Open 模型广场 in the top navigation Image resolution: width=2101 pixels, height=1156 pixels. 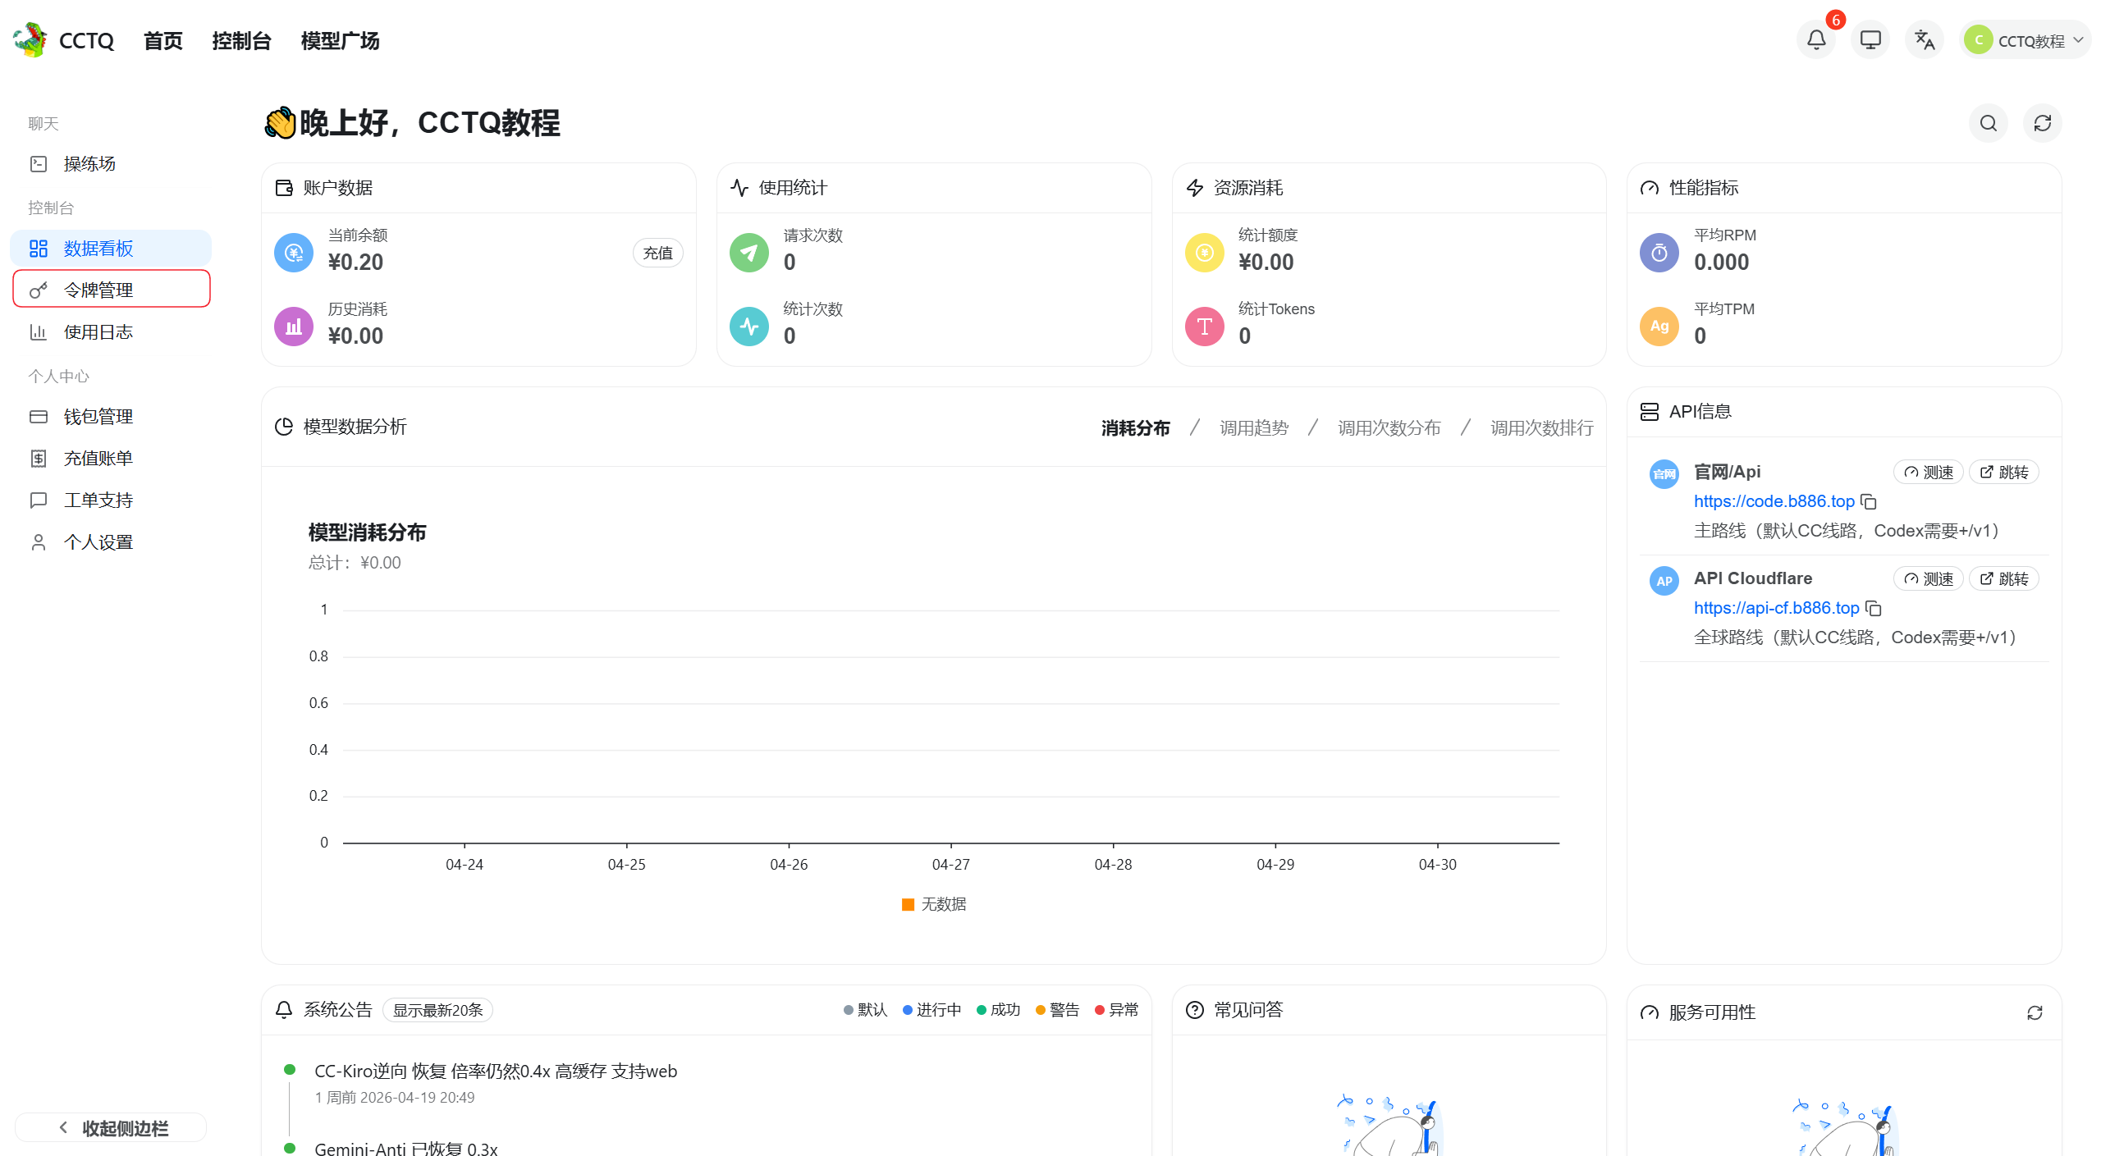(x=340, y=40)
